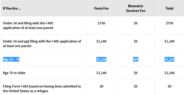Image resolution: width=184 pixels, height=95 pixels.
Task: Click the $750 total value
Action: point(169,23)
